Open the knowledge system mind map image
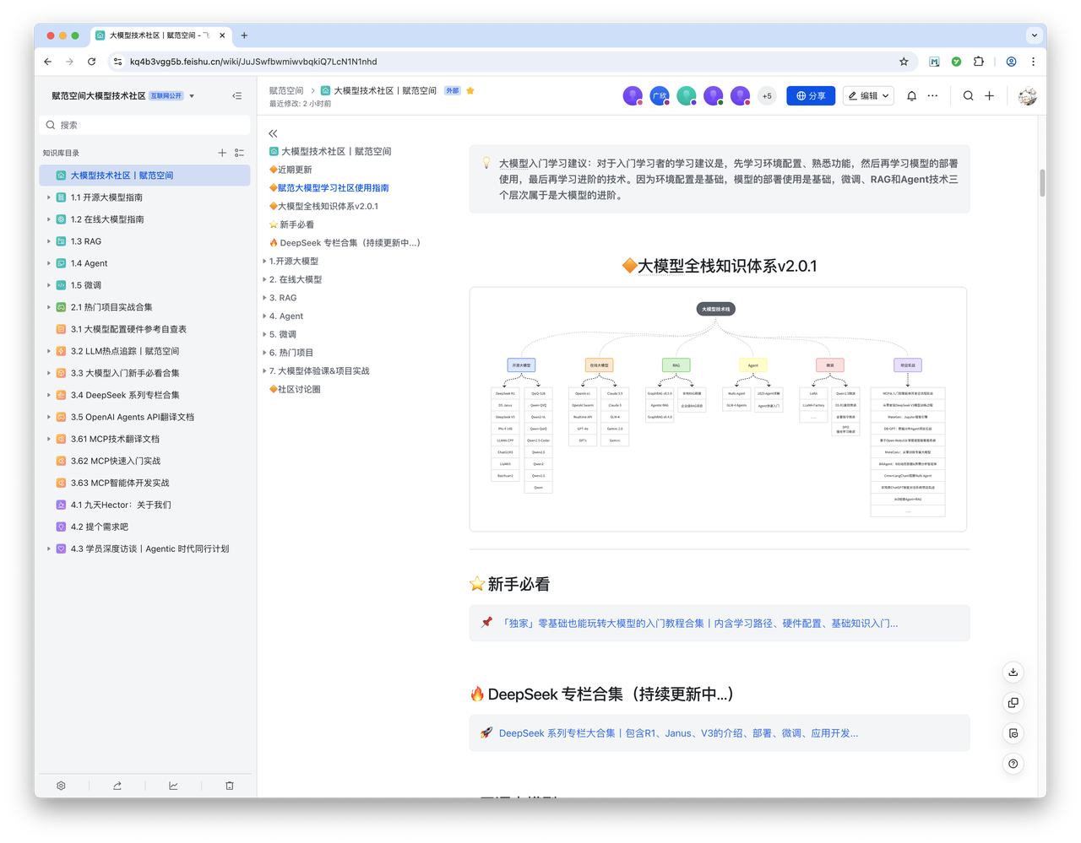Viewport: 1081px width, 843px height. (718, 409)
